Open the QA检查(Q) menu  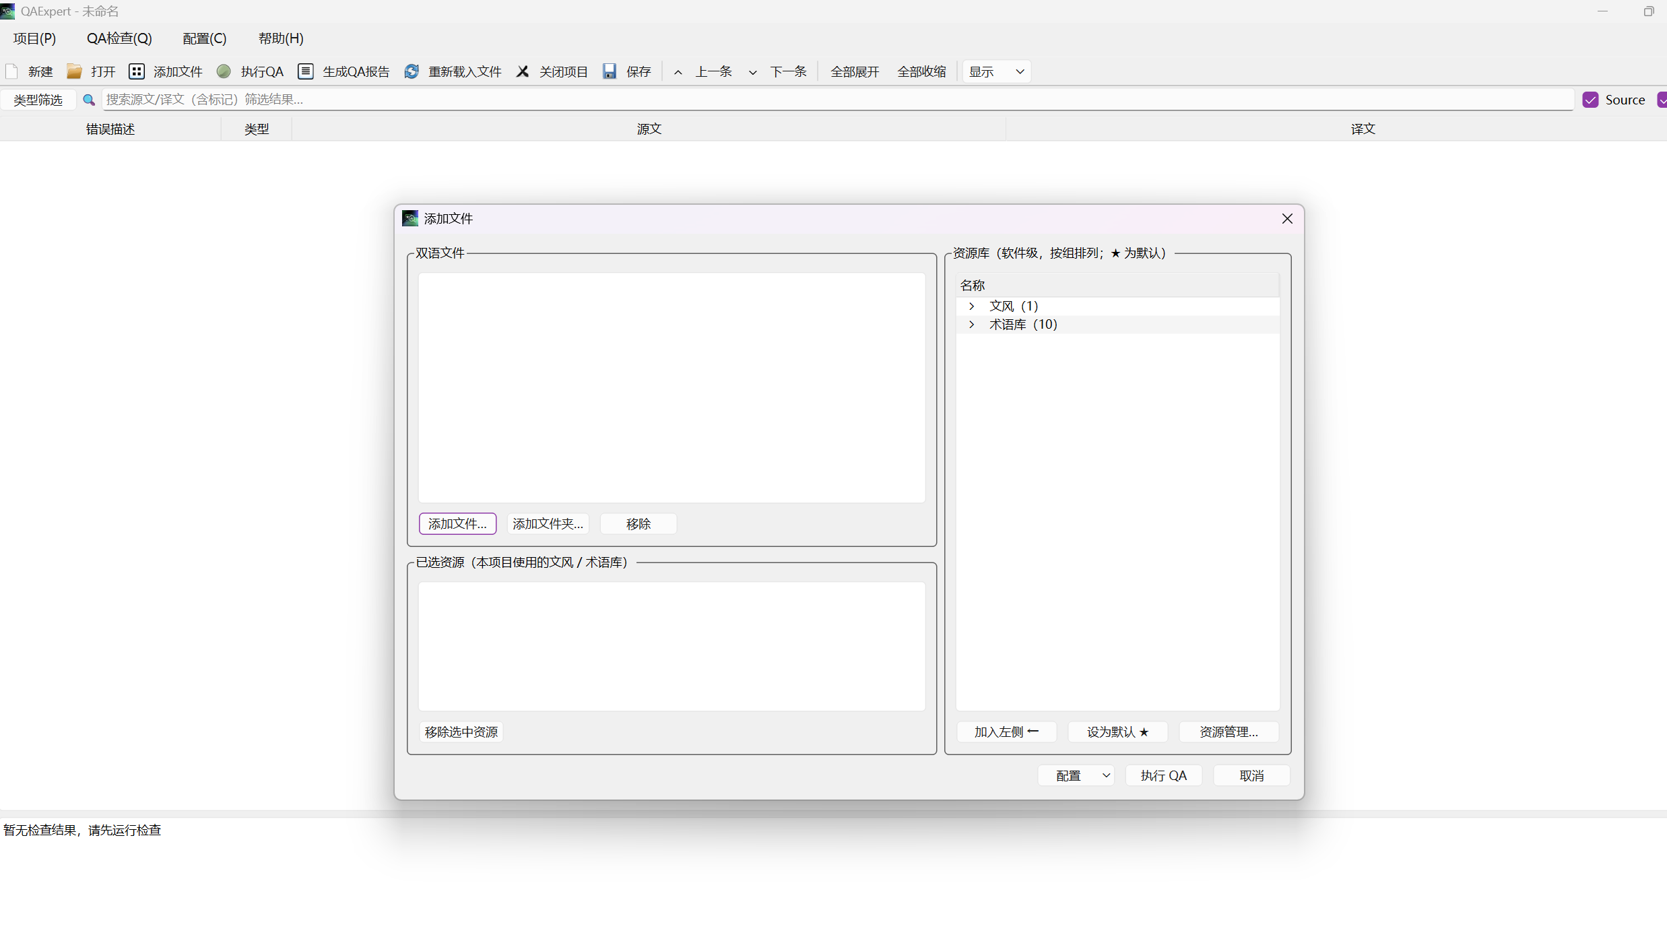point(119,38)
